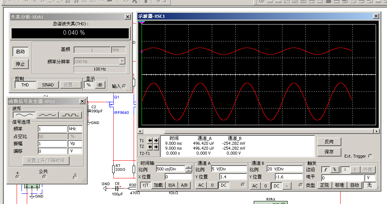The width and height of the screenshot is (387, 204).
Task: Switch distortion analyzer to SINAD mode
Action: click(48, 85)
